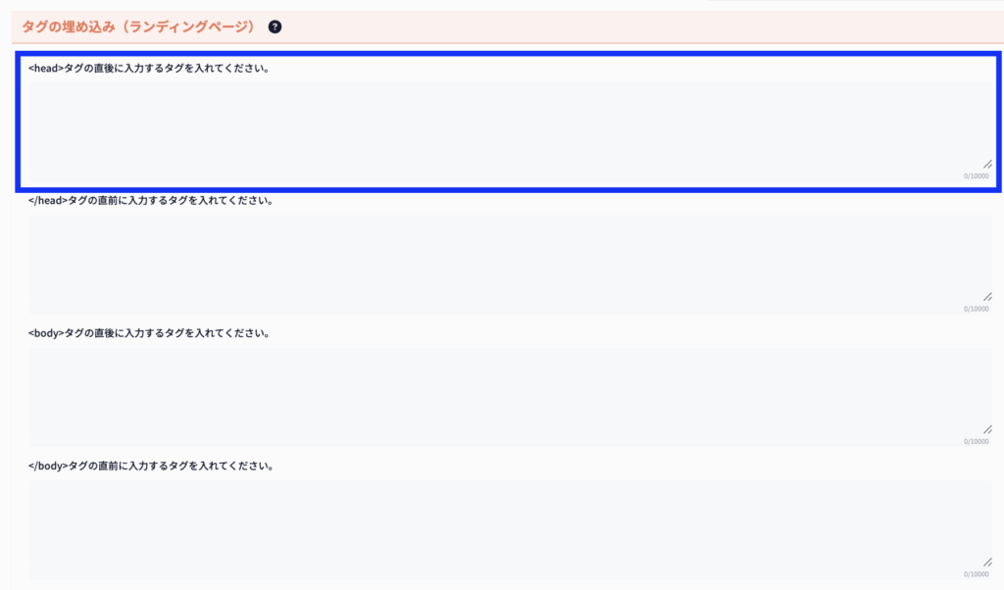Click the resize grip of the </head> textarea
This screenshot has height=590, width=1004.
click(x=987, y=296)
